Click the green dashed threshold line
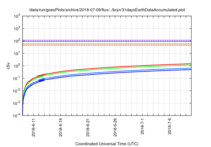Image resolution: width=211 pixels, height=147 pixels. point(107,44)
